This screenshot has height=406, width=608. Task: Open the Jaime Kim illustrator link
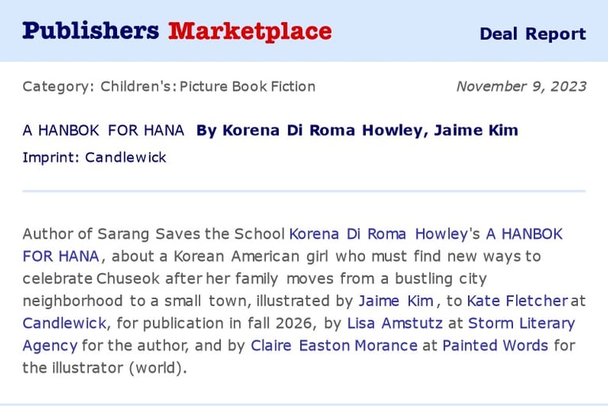[x=396, y=301]
